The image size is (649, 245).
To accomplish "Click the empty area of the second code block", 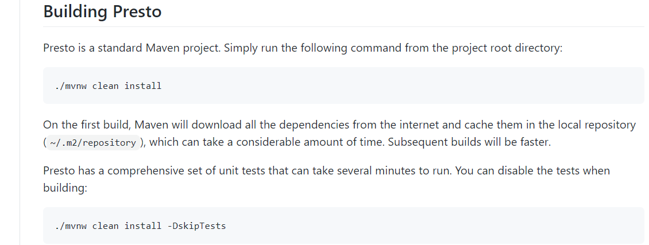I will (x=431, y=225).
